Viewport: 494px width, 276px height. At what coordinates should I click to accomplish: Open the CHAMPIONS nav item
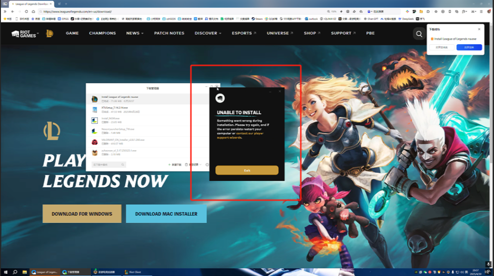point(102,33)
